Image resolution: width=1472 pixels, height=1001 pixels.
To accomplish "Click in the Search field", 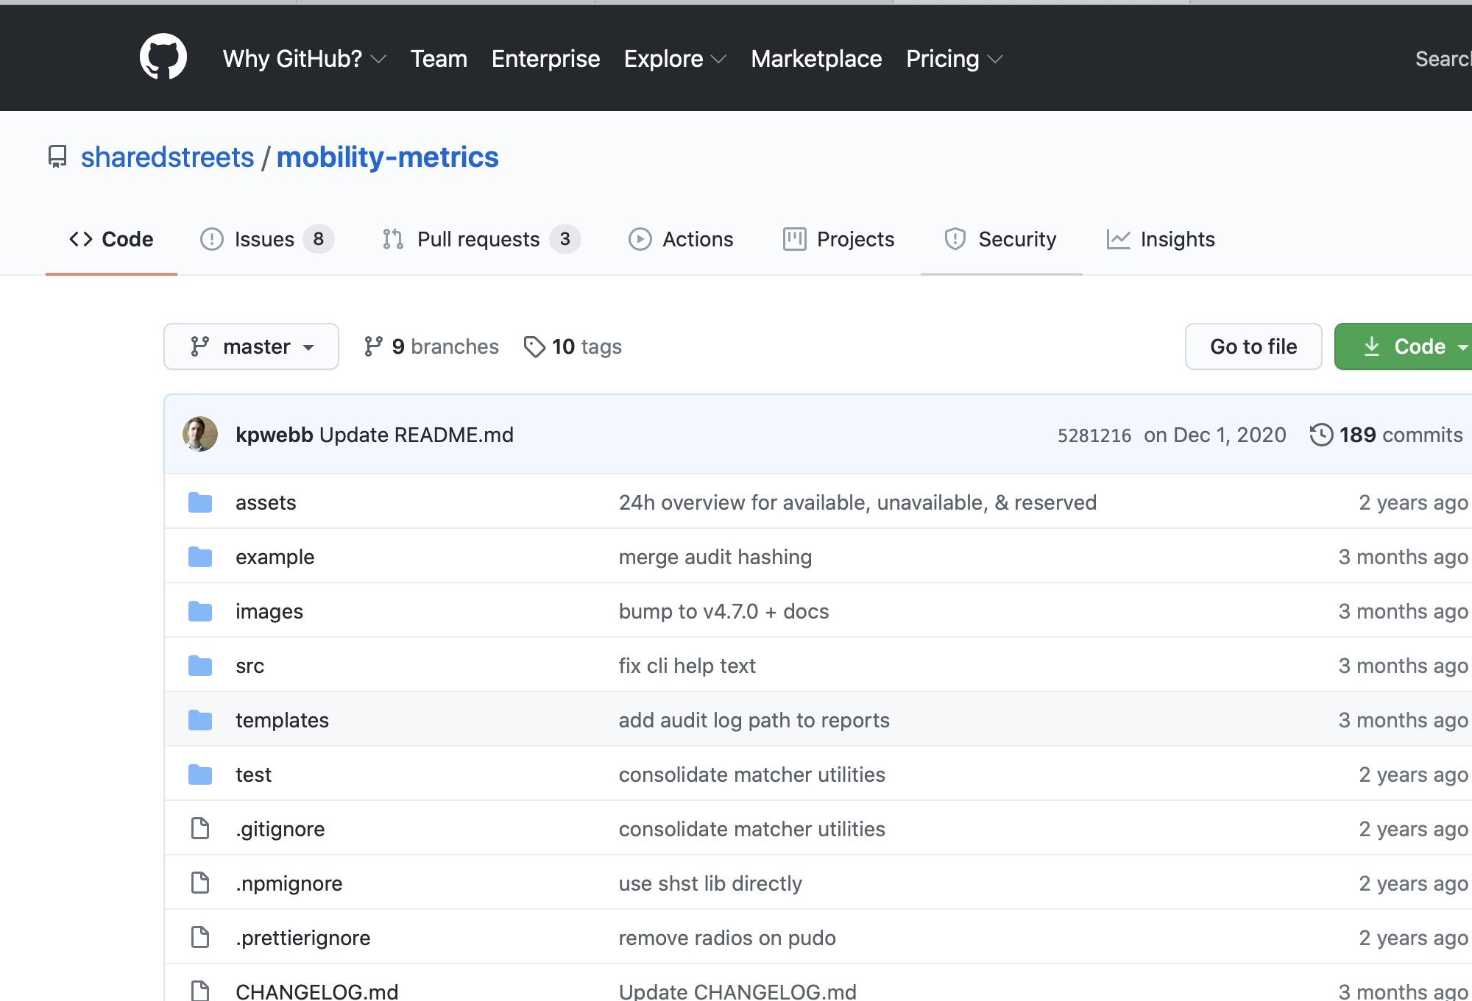I will click(1443, 59).
